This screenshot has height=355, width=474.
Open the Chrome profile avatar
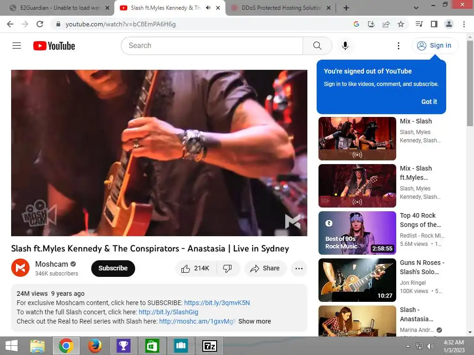(x=449, y=24)
